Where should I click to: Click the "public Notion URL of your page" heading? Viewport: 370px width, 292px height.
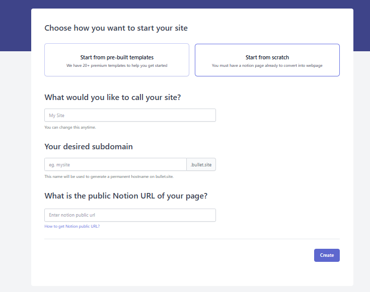click(x=126, y=196)
